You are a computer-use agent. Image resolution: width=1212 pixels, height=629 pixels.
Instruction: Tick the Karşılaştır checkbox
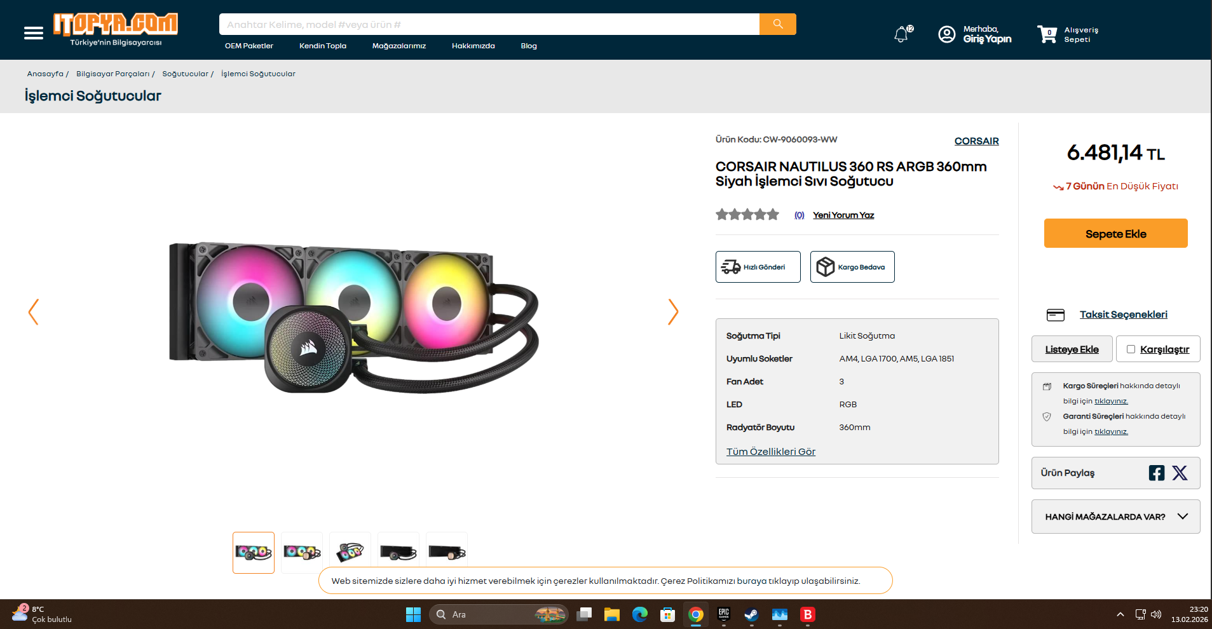pyautogui.click(x=1131, y=349)
